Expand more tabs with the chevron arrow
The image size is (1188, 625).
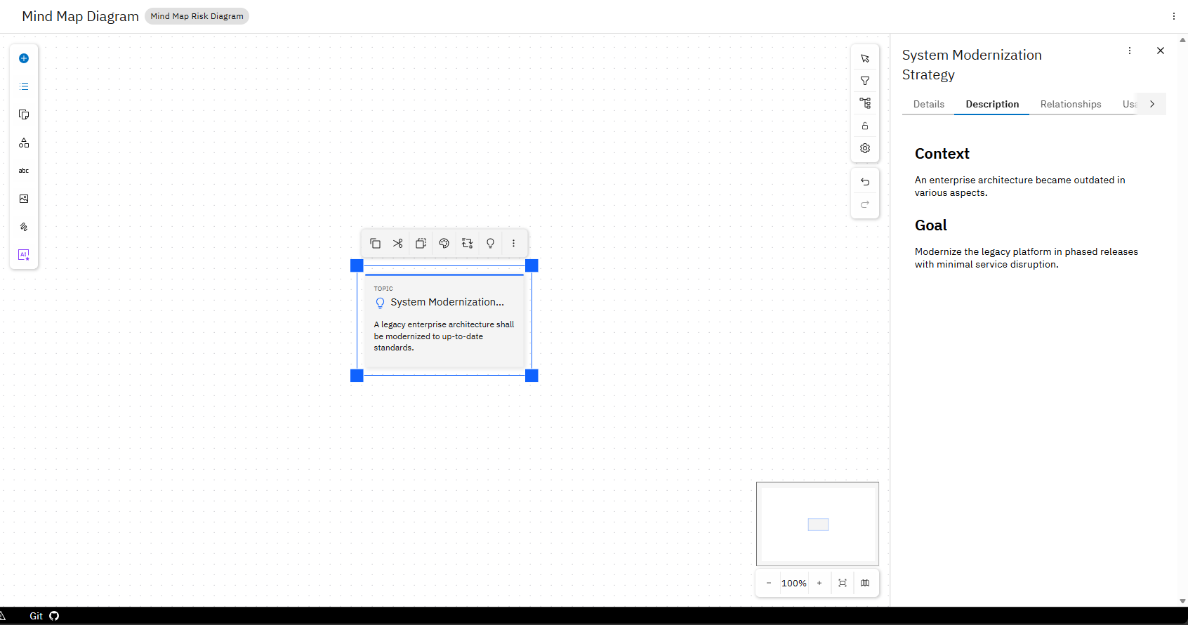point(1152,104)
